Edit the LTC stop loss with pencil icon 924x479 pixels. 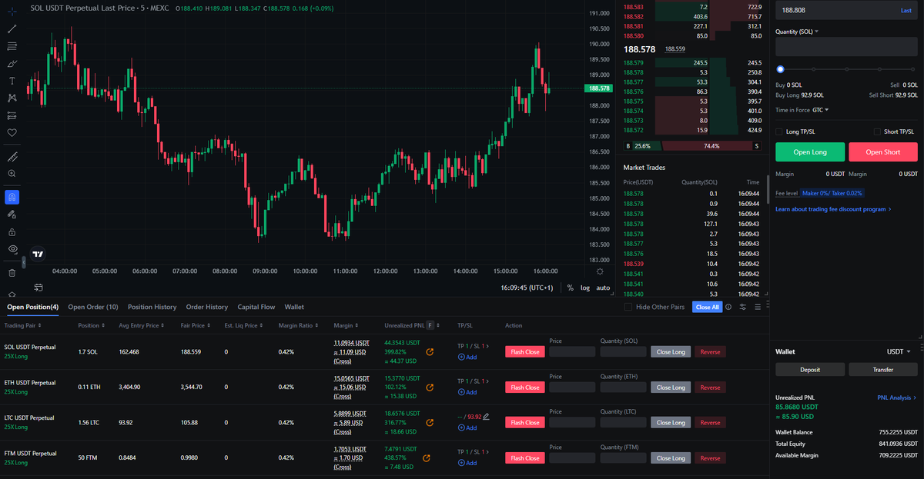point(486,417)
